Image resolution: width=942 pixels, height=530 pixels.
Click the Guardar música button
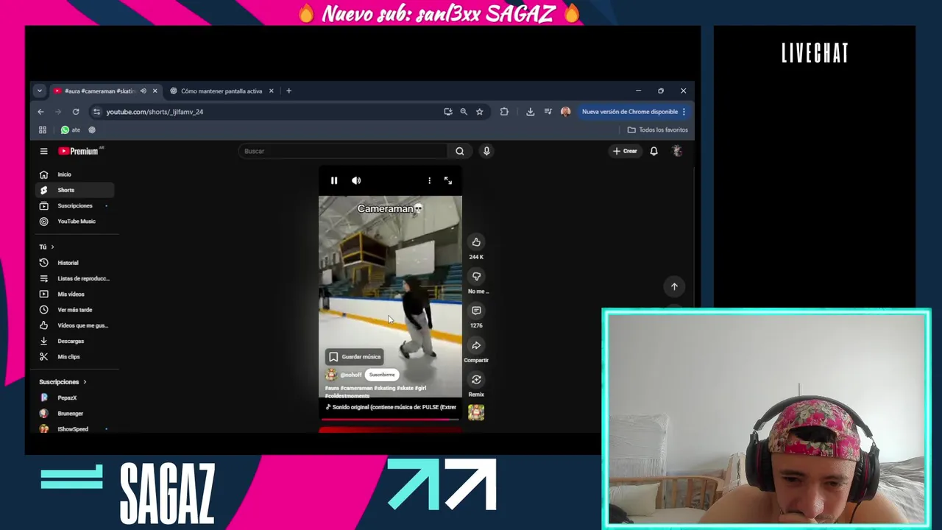[x=355, y=356]
